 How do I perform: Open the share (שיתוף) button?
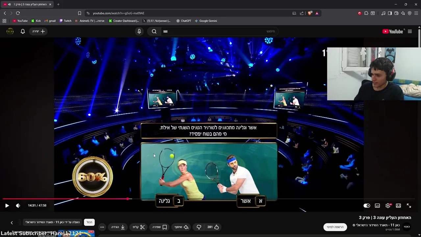point(182,227)
